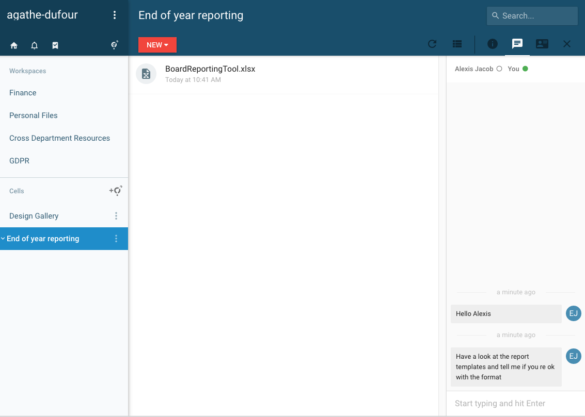This screenshot has width=585, height=417.
Task: Open the bookmarks icon
Action: tap(55, 45)
